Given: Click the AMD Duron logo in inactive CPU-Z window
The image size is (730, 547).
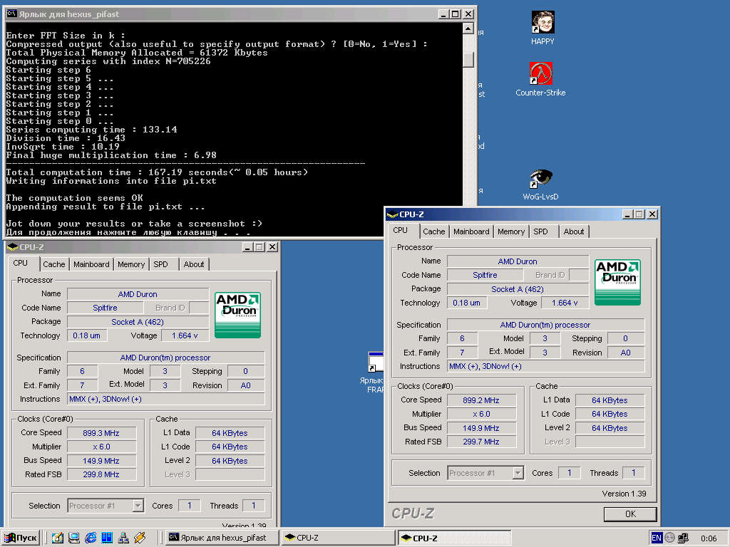Looking at the screenshot, I should 237,315.
